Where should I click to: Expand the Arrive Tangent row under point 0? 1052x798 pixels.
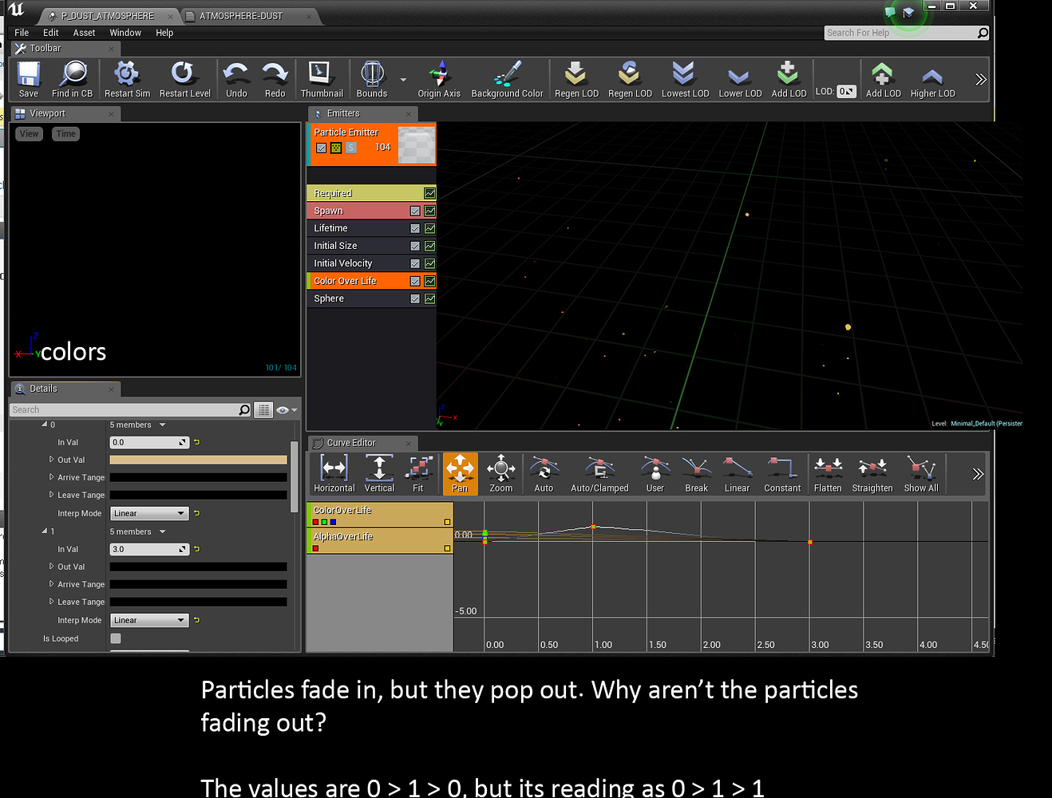point(52,477)
